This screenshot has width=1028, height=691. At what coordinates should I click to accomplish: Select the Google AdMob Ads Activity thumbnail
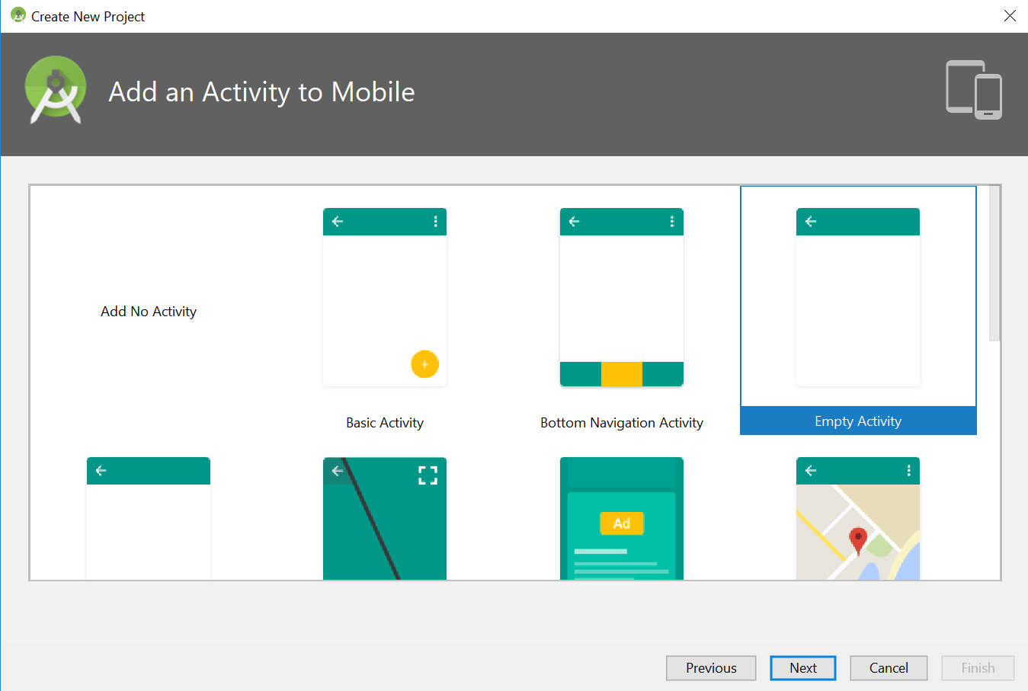click(x=622, y=518)
